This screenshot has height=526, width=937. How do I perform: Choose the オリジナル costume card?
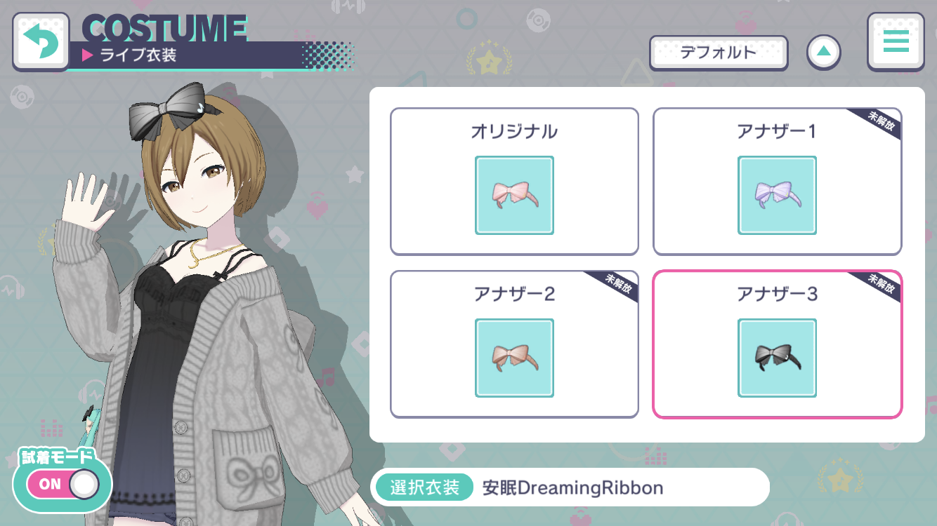(x=514, y=182)
